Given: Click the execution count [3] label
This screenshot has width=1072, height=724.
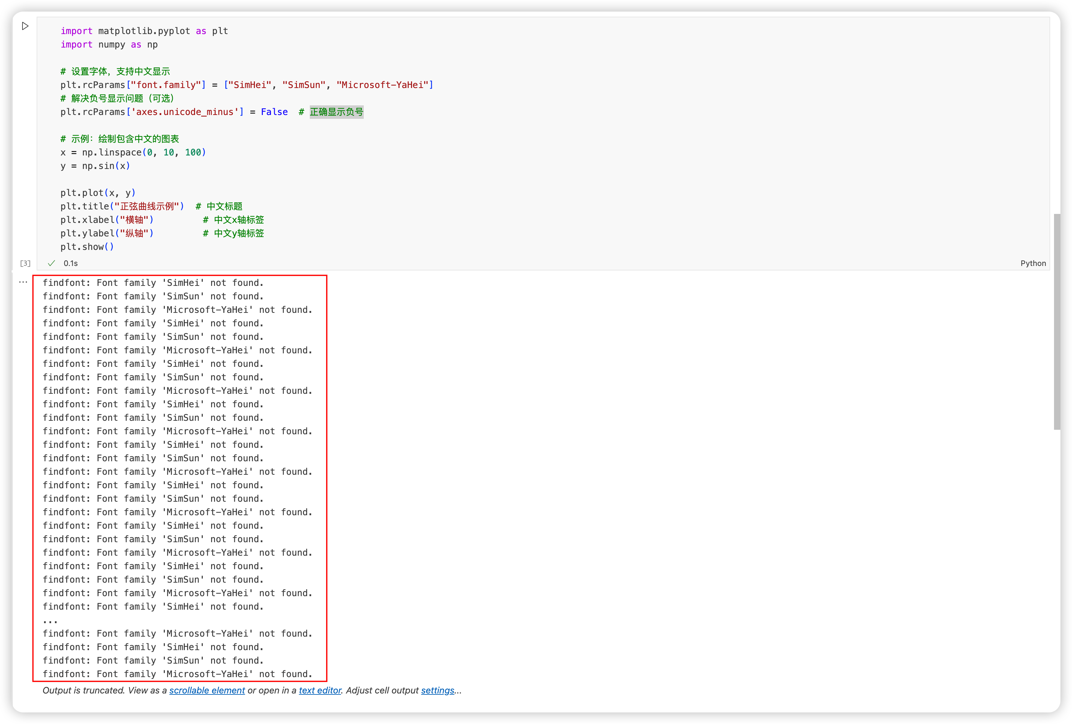Looking at the screenshot, I should (25, 263).
